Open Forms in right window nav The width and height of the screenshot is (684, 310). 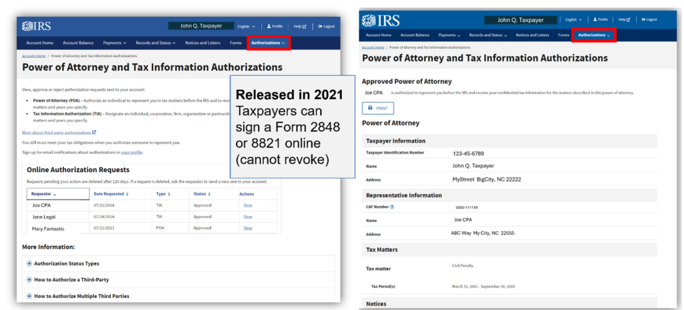(564, 35)
